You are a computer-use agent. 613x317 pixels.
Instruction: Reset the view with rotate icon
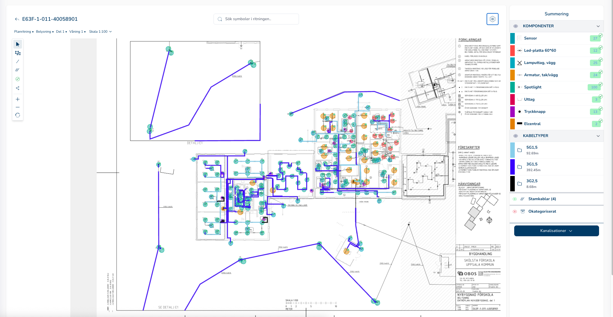coord(18,115)
